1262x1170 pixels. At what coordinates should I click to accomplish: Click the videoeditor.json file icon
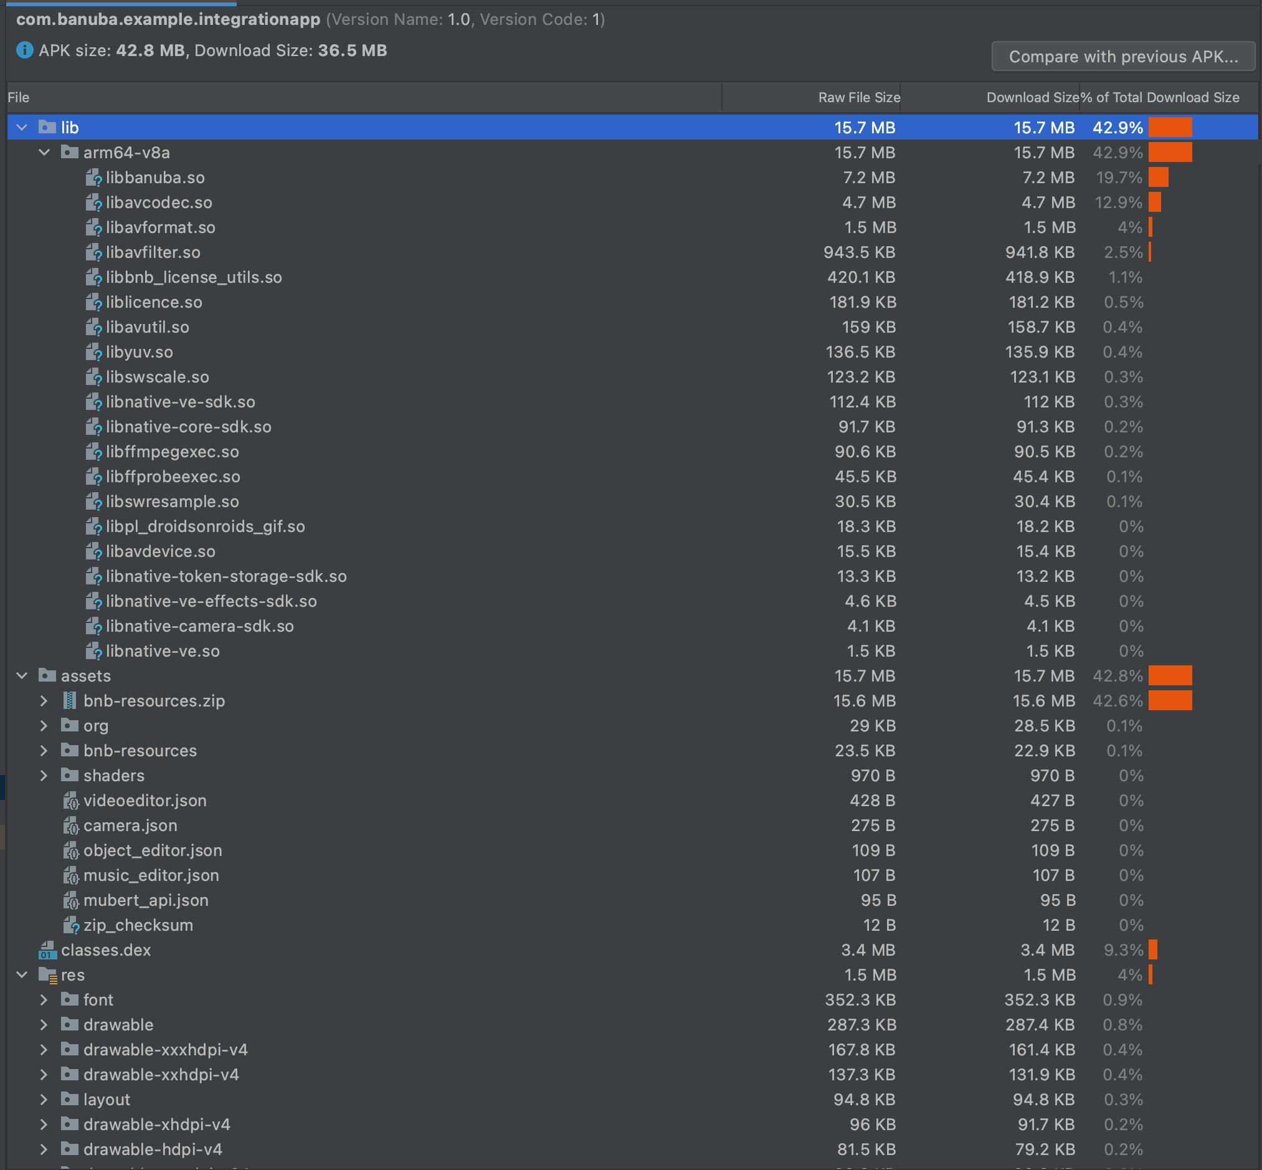[x=71, y=801]
